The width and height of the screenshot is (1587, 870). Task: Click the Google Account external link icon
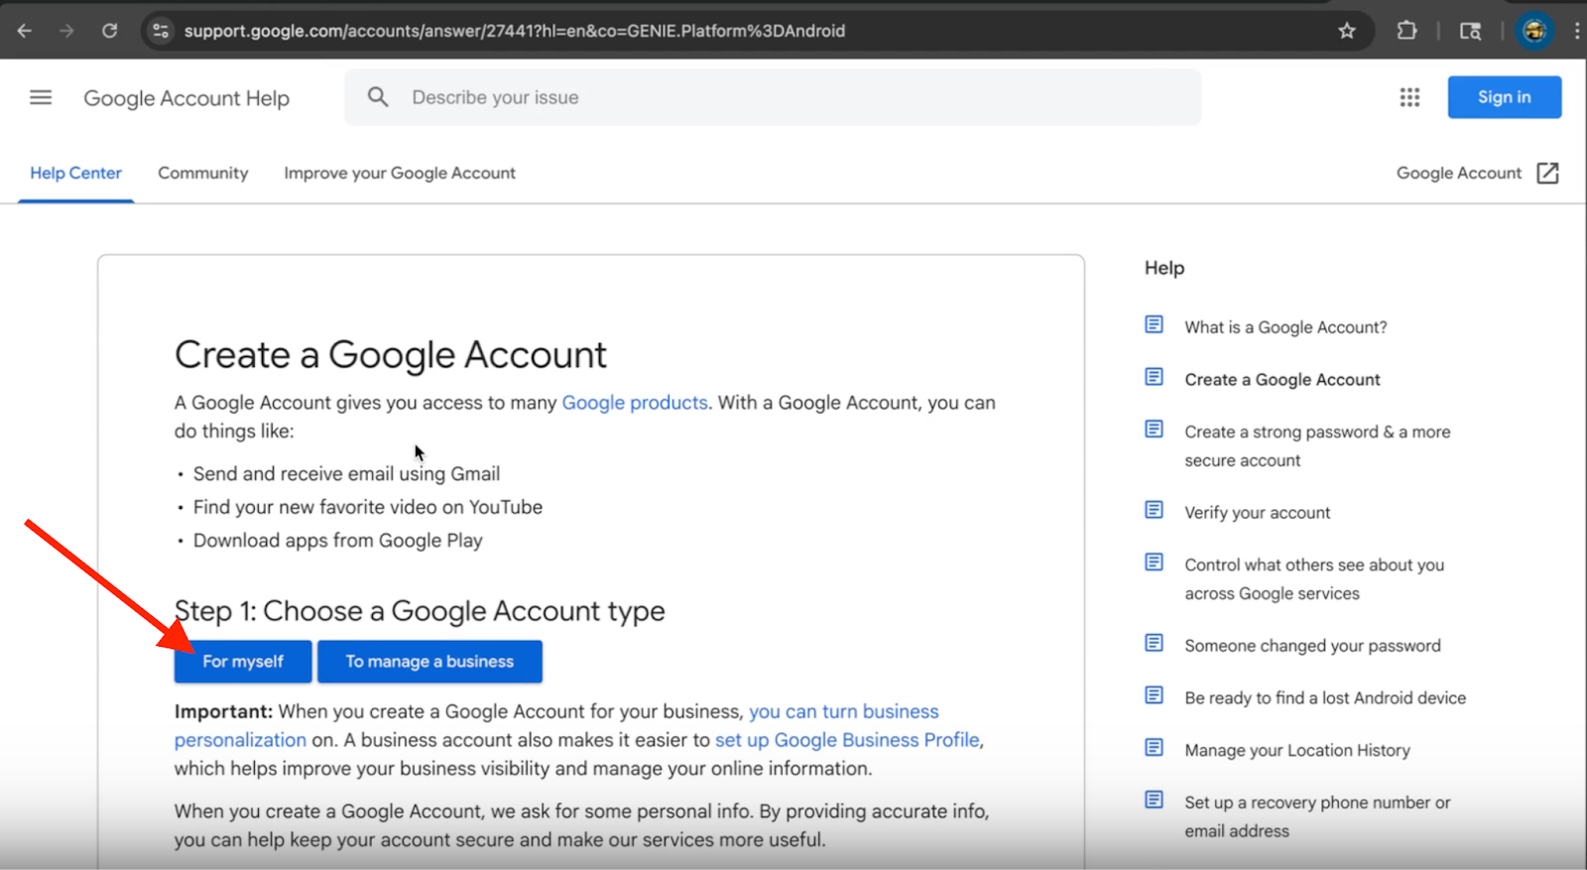click(x=1547, y=173)
